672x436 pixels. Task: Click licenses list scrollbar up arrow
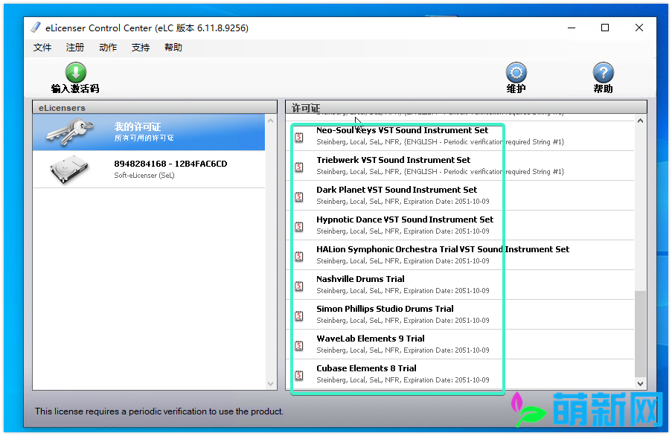(640, 121)
